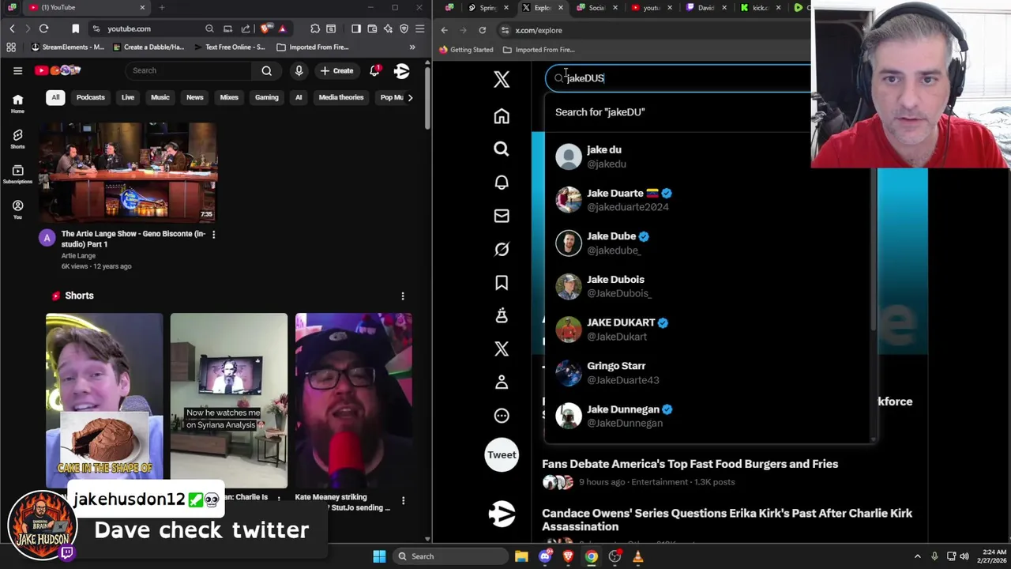Select Jake Dubois search suggestion

[708, 286]
